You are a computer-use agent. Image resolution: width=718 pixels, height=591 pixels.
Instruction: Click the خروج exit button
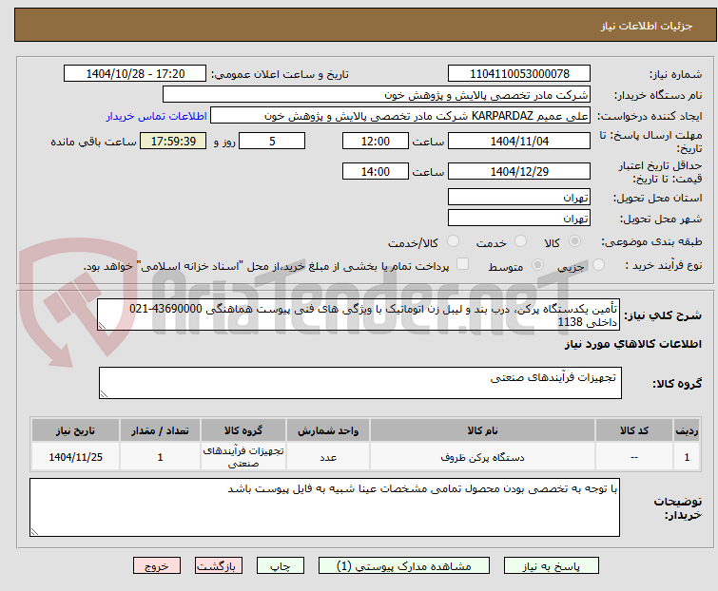coord(157,566)
